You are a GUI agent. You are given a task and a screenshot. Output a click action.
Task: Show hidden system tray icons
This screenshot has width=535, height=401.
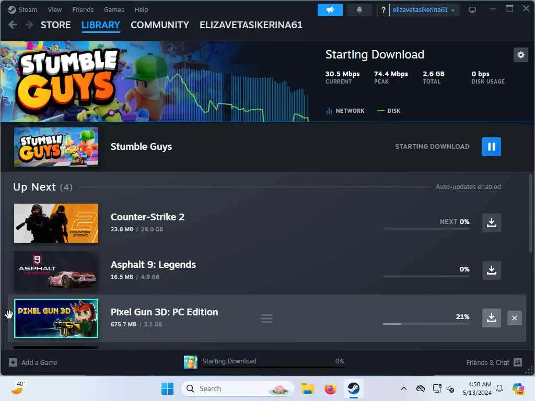(x=404, y=388)
